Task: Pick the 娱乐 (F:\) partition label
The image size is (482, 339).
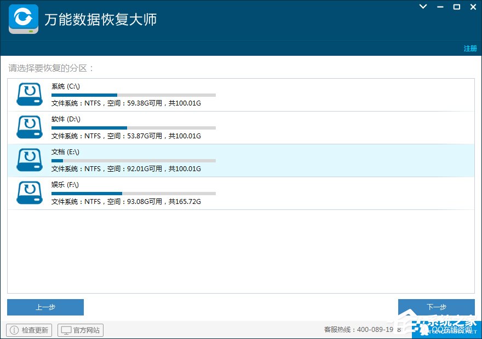Action: [x=65, y=185]
